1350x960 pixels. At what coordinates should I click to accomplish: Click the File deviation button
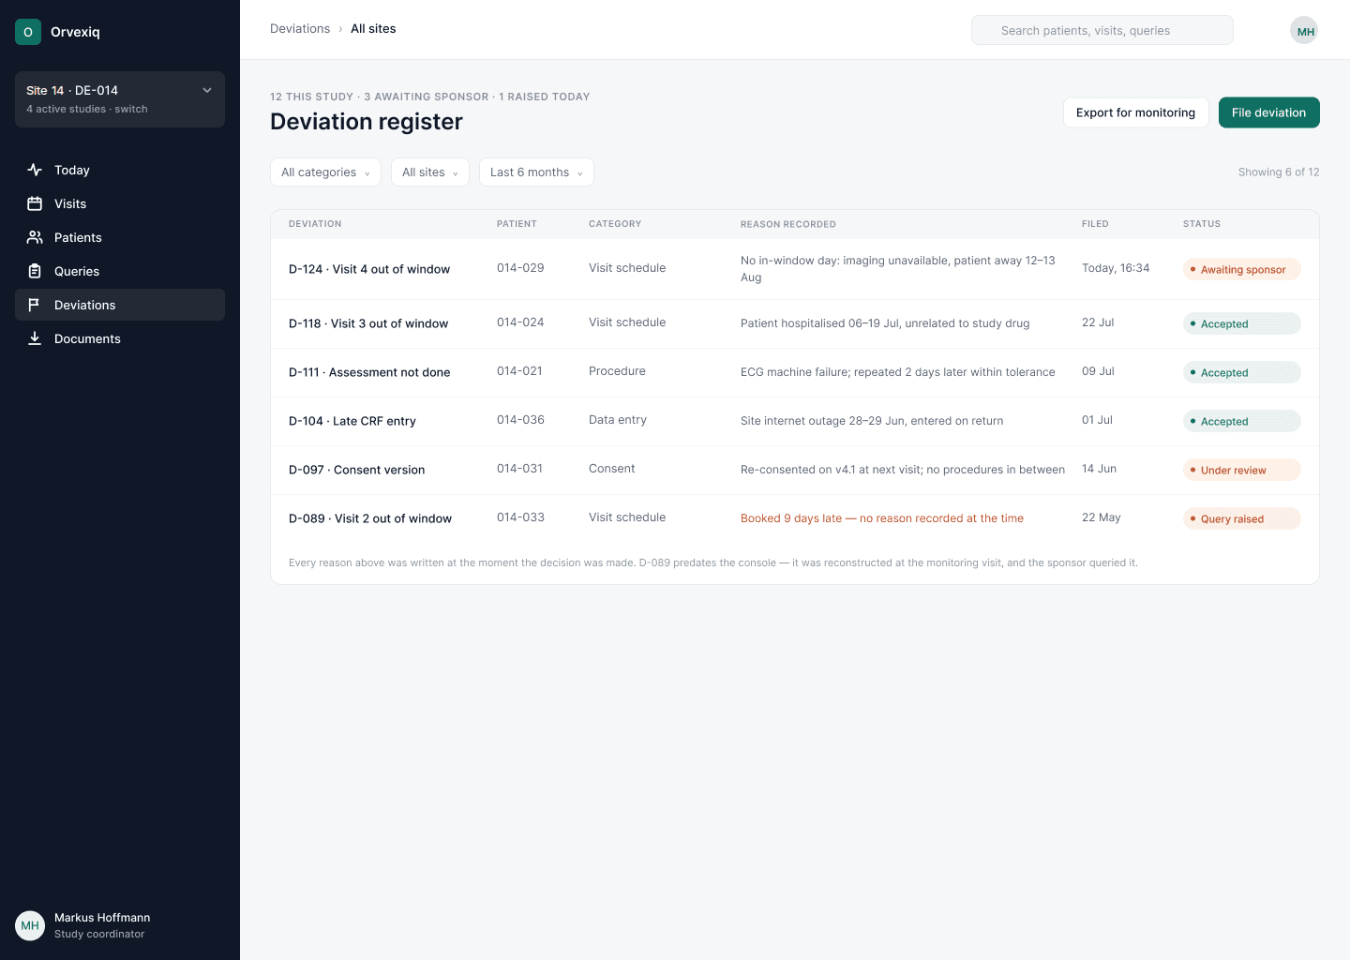point(1268,112)
